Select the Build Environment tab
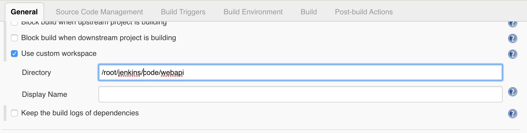Viewport: 527px width, 133px height. pyautogui.click(x=253, y=12)
